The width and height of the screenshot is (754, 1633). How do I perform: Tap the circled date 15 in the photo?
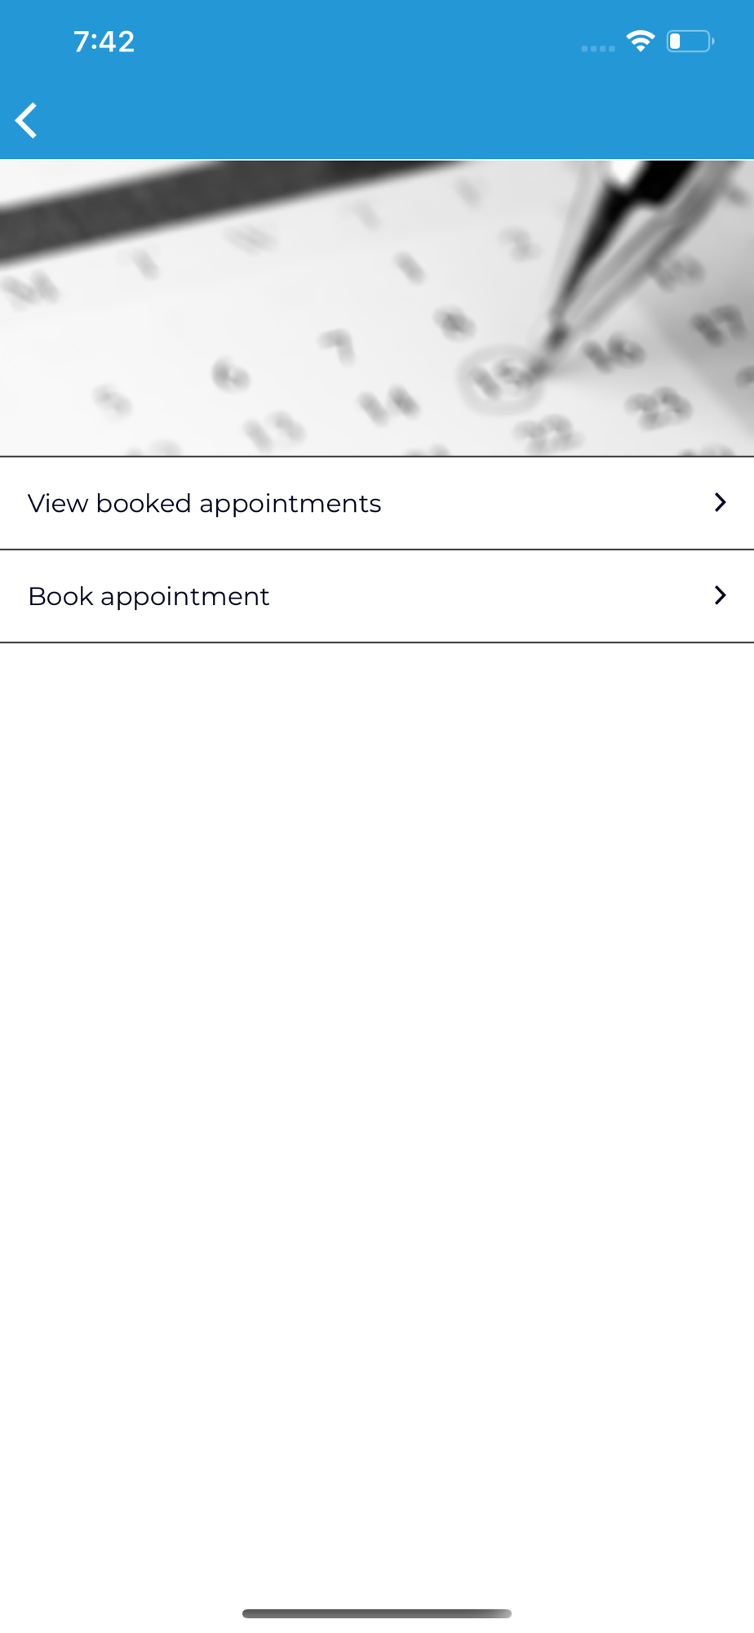point(501,377)
